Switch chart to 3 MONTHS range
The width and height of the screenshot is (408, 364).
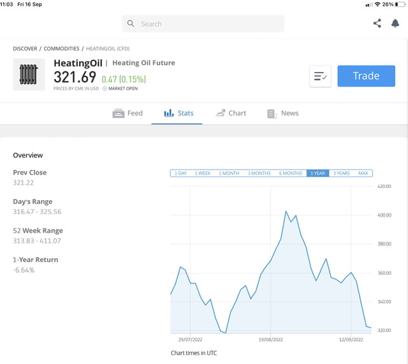(x=259, y=173)
